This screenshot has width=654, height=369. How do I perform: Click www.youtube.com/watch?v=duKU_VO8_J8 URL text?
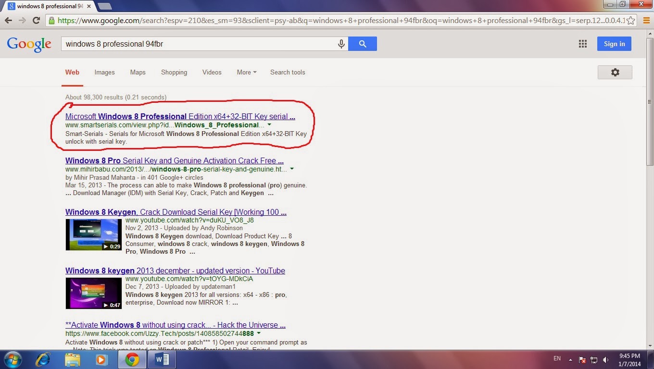pos(189,220)
